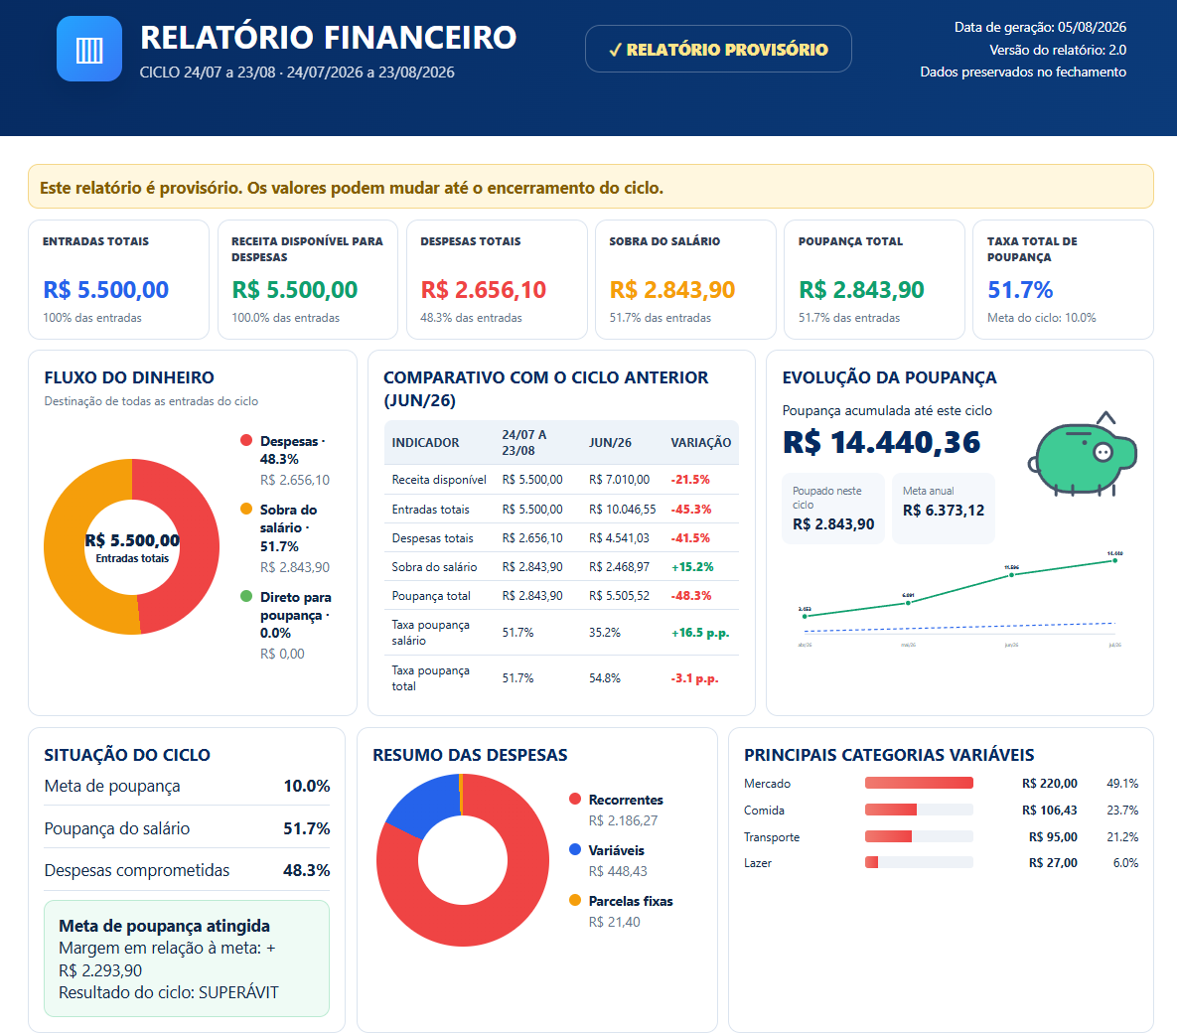This screenshot has height=1035, width=1177.
Task: Click the JUN/26 column header
Action: (610, 443)
